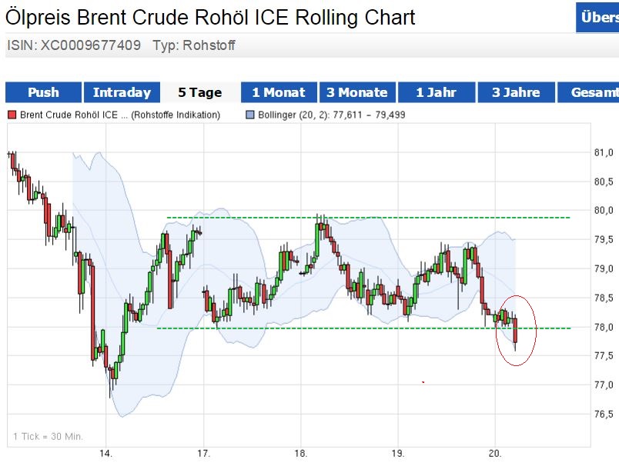
Task: Choose the 3 Monate range
Action: pyautogui.click(x=356, y=92)
